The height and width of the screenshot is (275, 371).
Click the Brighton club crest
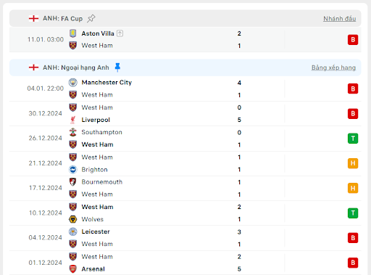(73, 170)
